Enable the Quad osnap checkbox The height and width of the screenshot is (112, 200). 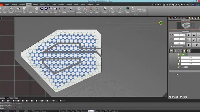point(37,101)
